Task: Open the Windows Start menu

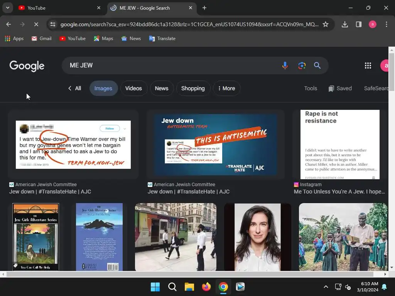Action: [155, 287]
